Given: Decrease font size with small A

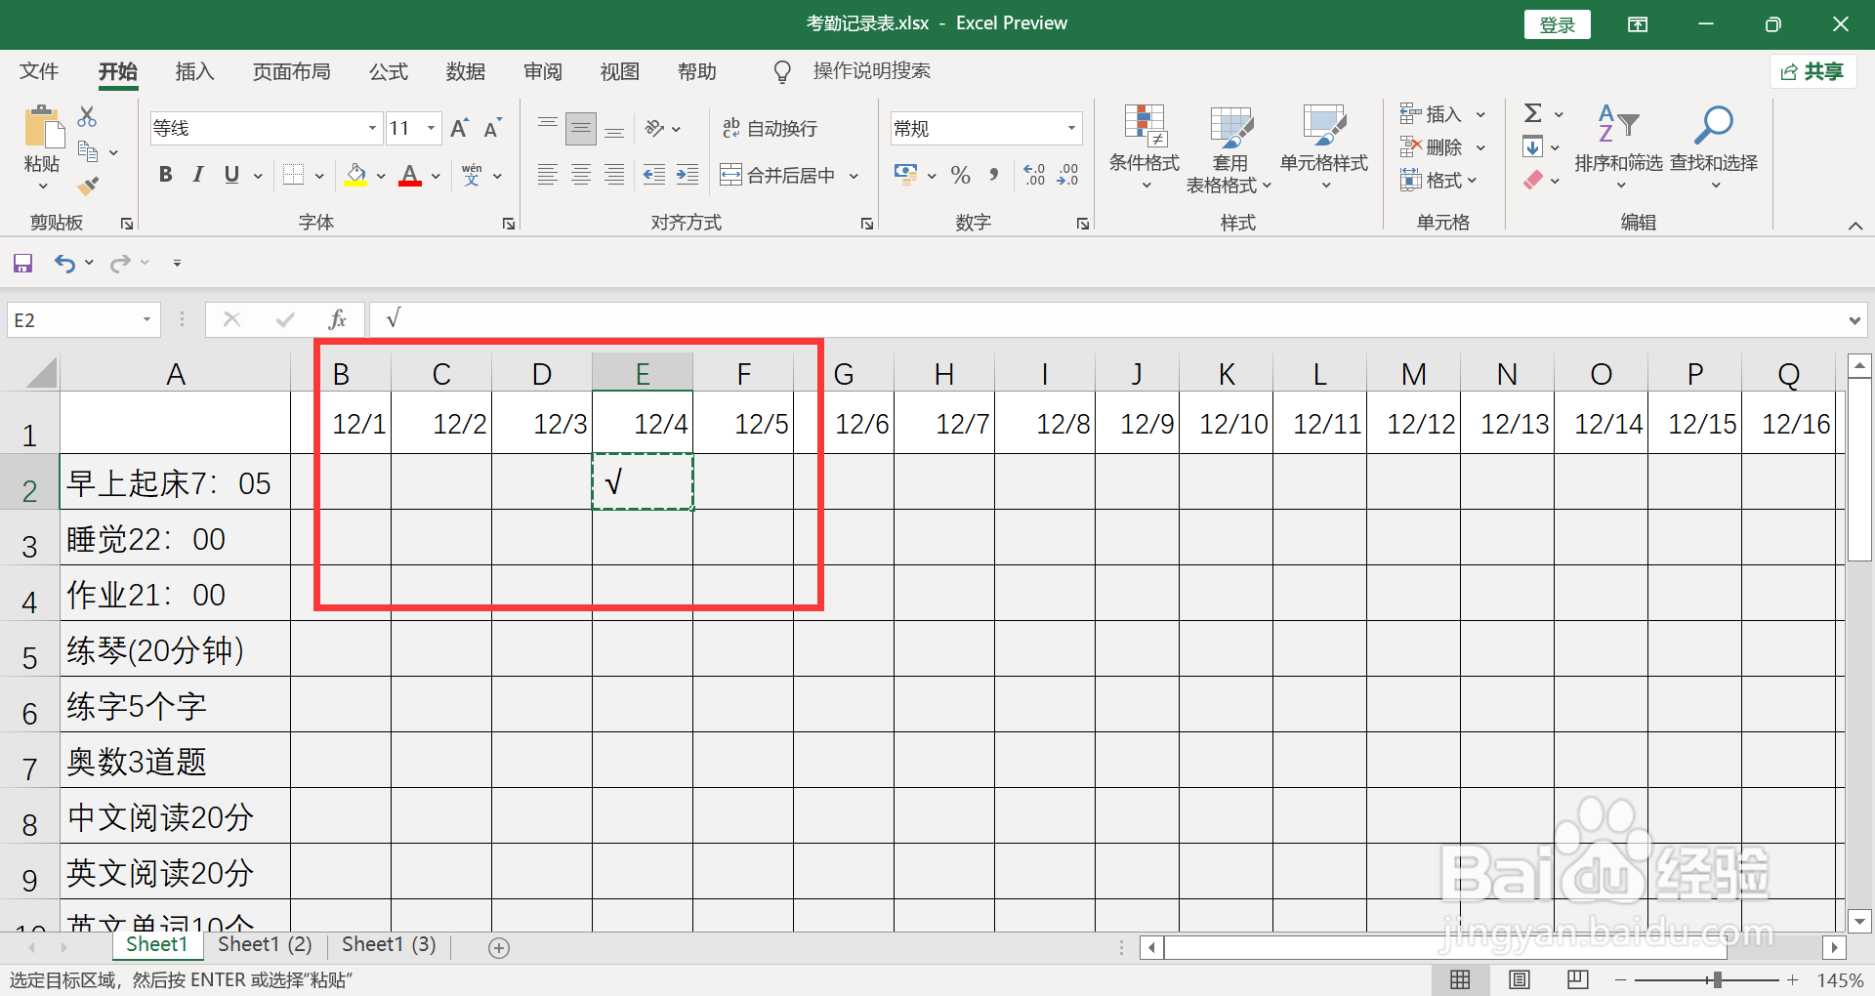Looking at the screenshot, I should click(x=492, y=128).
